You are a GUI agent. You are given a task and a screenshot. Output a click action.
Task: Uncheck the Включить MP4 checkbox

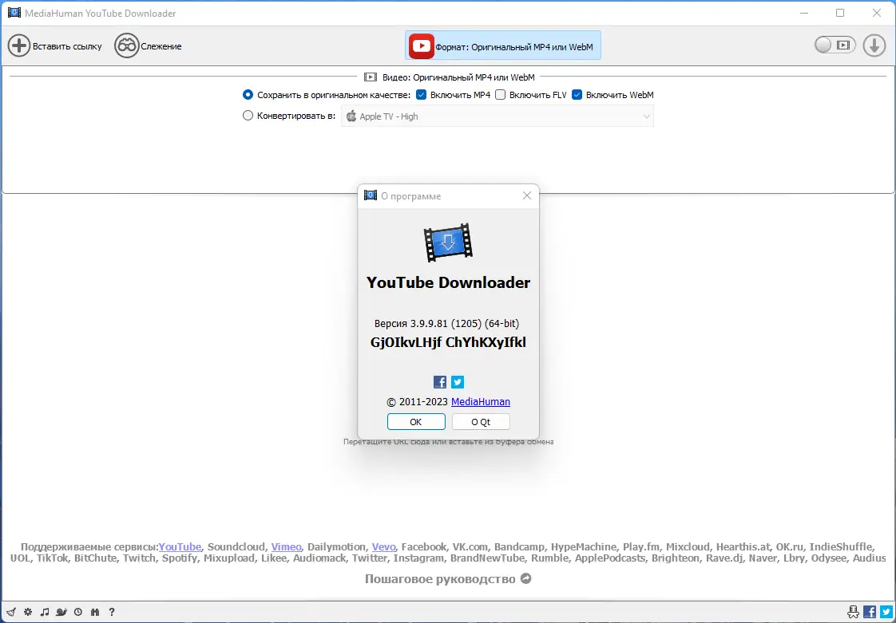[x=421, y=95]
